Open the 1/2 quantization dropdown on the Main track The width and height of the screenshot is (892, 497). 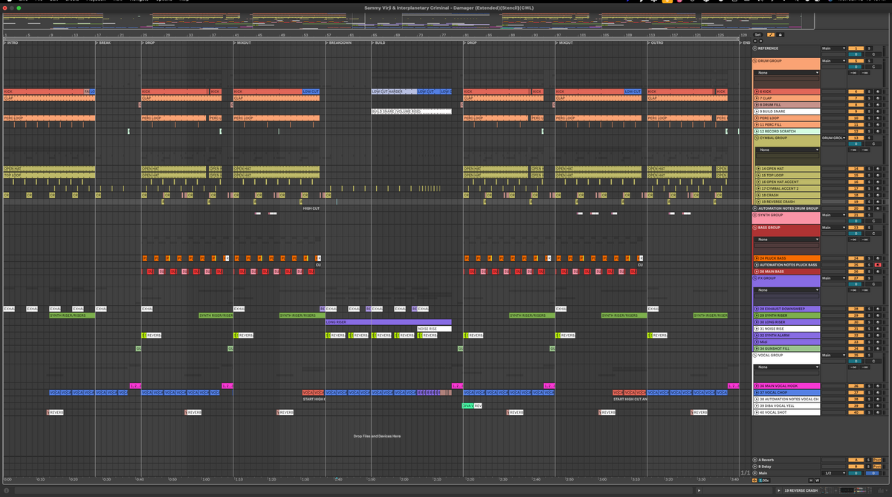click(833, 472)
